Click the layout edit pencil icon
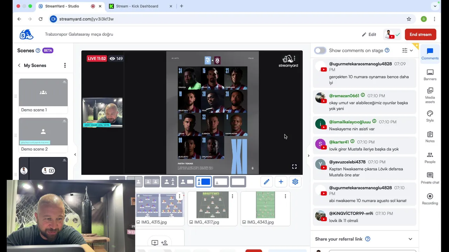Image resolution: width=449 pixels, height=252 pixels. point(267,182)
